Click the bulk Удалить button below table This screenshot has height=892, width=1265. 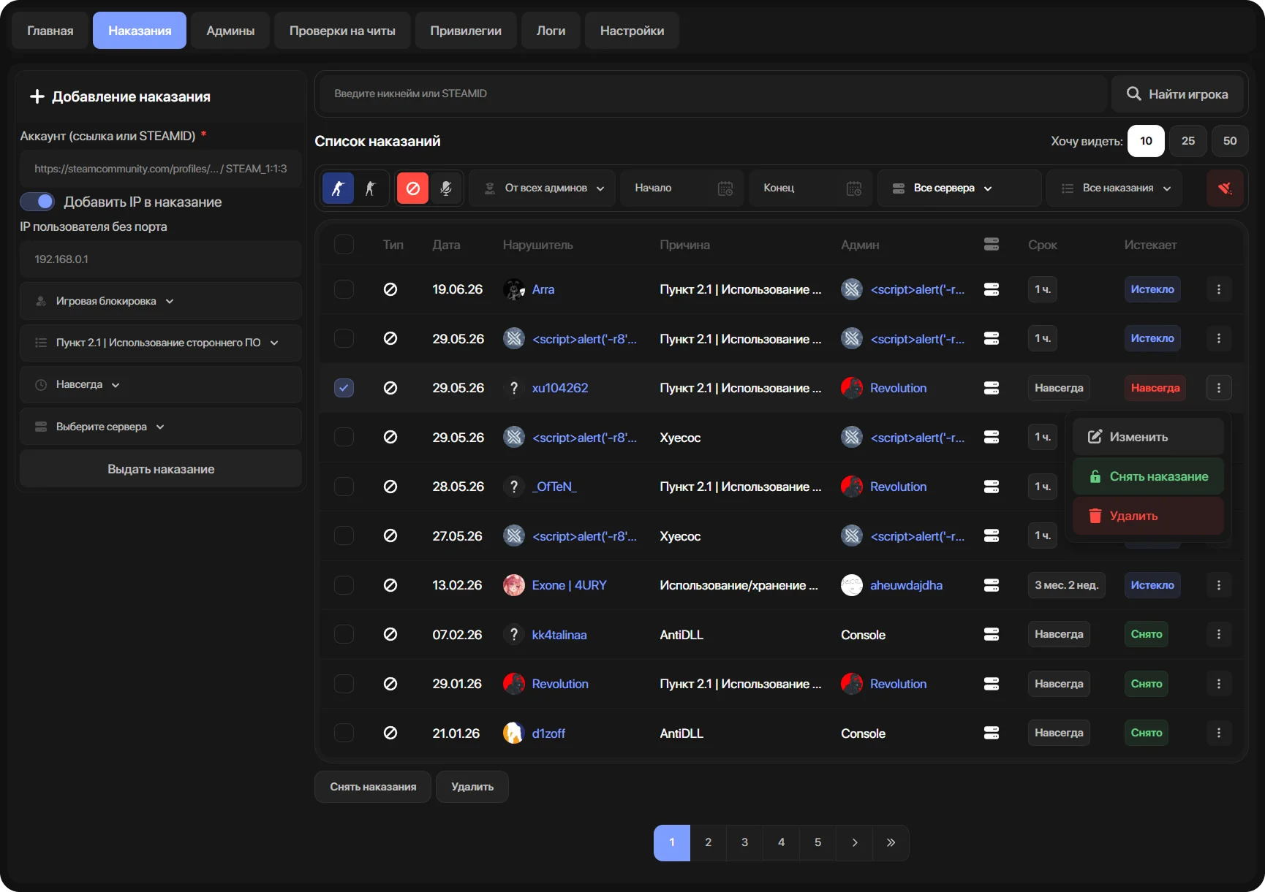coord(472,787)
